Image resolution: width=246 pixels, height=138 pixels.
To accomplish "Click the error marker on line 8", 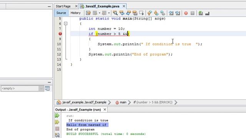I will point(60,34).
